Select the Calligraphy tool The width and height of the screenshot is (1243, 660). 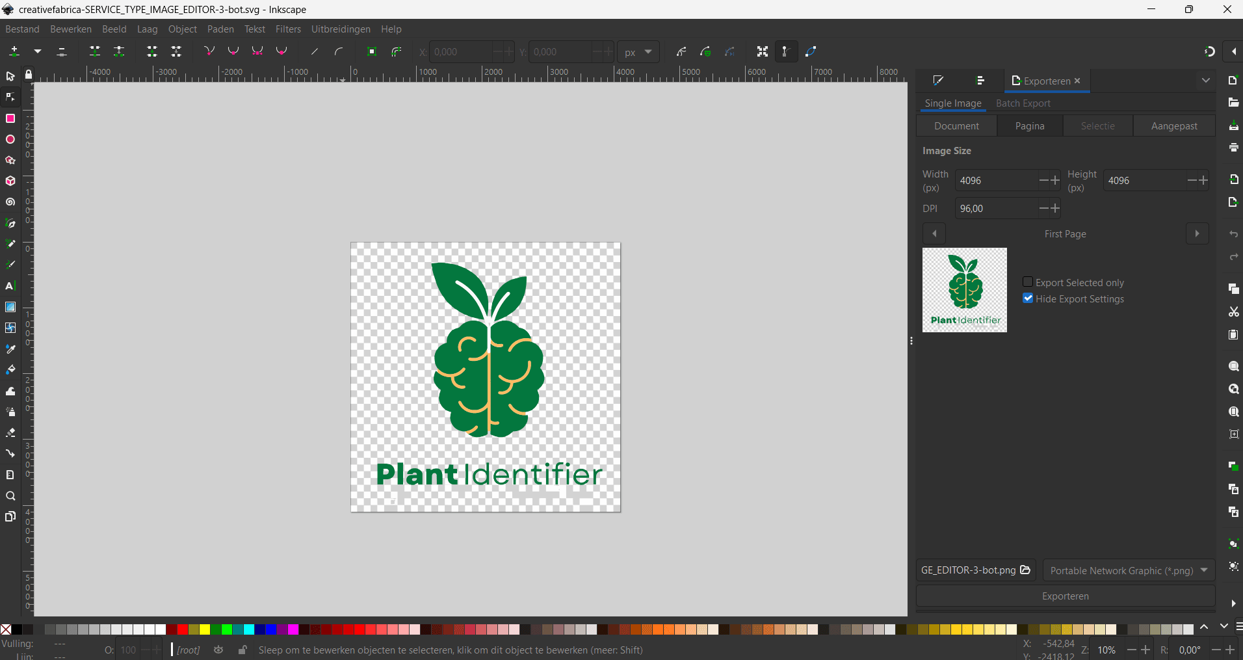[x=10, y=265]
